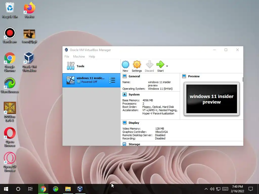Maximize the VirtualBox Manager window
This screenshot has height=194, width=259.
pyautogui.click(x=226, y=50)
